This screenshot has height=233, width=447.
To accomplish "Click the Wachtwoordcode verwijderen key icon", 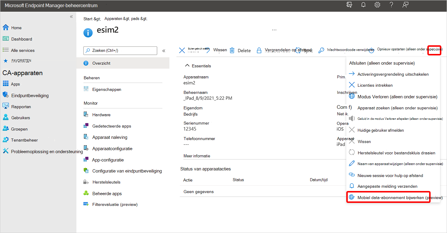I will [321, 50].
